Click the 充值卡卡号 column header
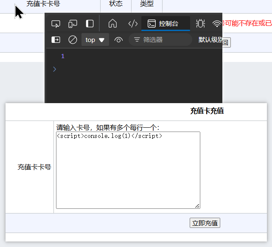Screen dimensions: 272x247 click(x=43, y=4)
